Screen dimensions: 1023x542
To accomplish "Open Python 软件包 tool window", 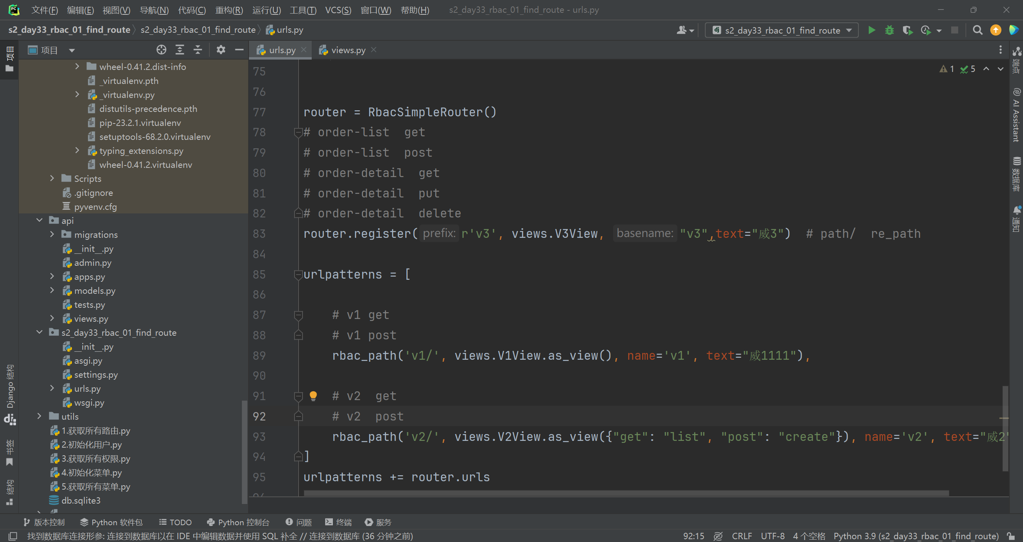I will coord(111,522).
